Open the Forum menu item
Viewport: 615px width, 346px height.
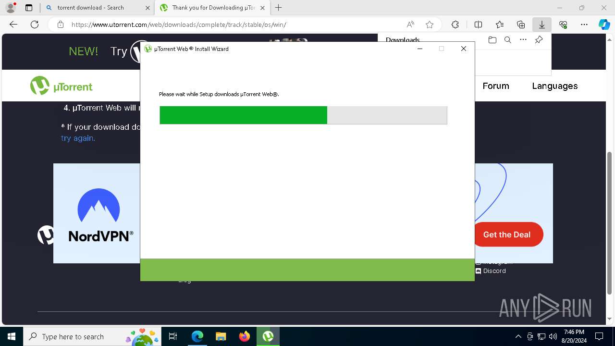(x=496, y=86)
